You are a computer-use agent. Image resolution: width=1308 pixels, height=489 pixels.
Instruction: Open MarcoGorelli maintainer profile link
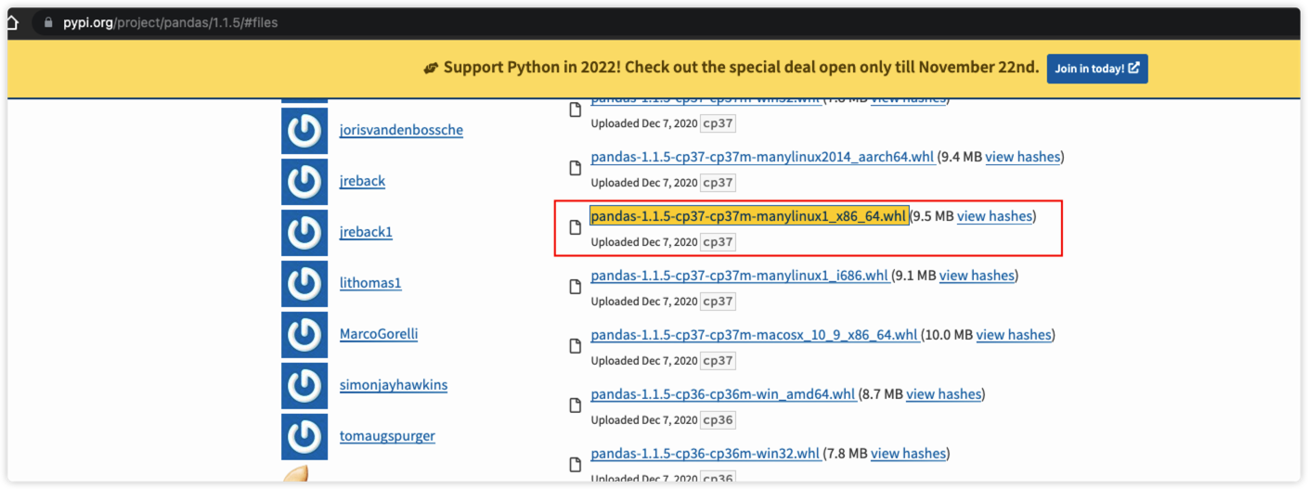click(379, 334)
